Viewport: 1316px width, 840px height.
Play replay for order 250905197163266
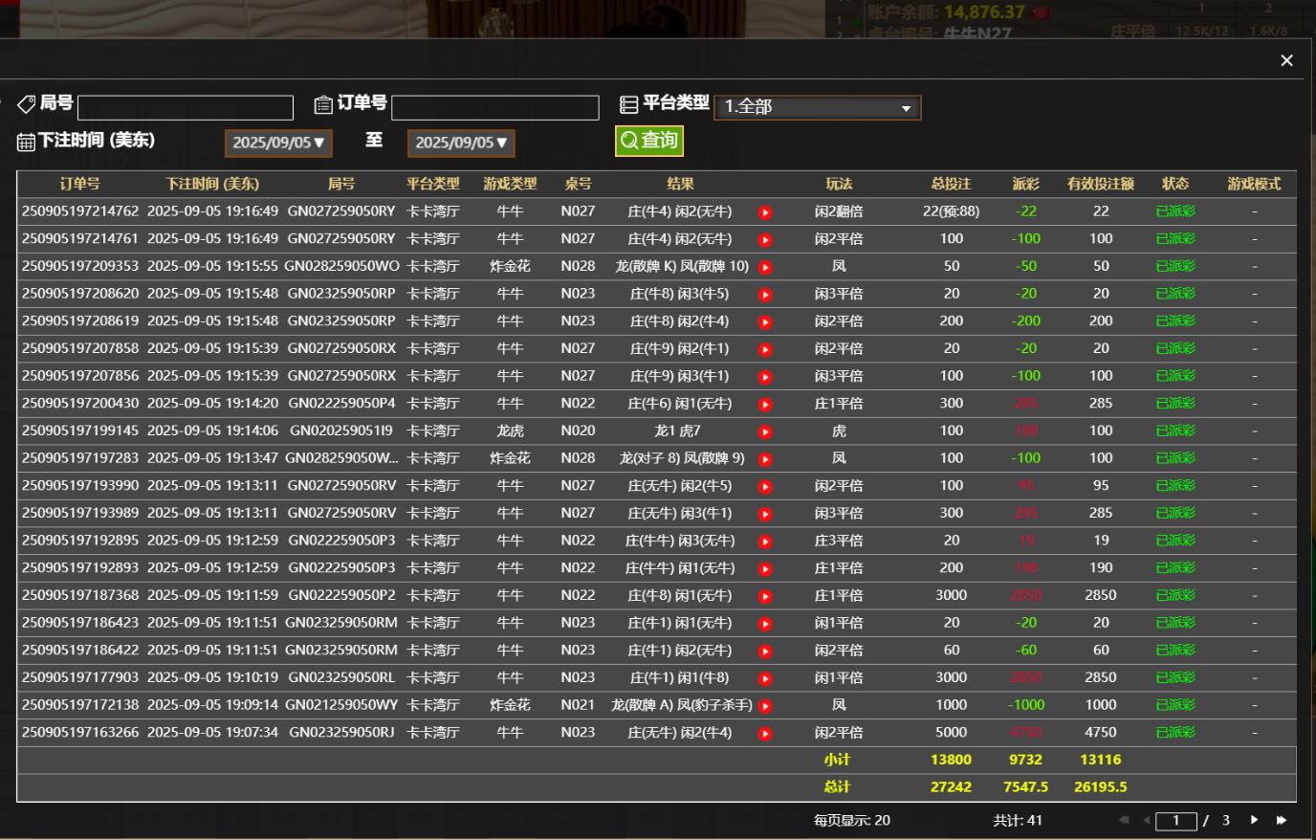(765, 734)
